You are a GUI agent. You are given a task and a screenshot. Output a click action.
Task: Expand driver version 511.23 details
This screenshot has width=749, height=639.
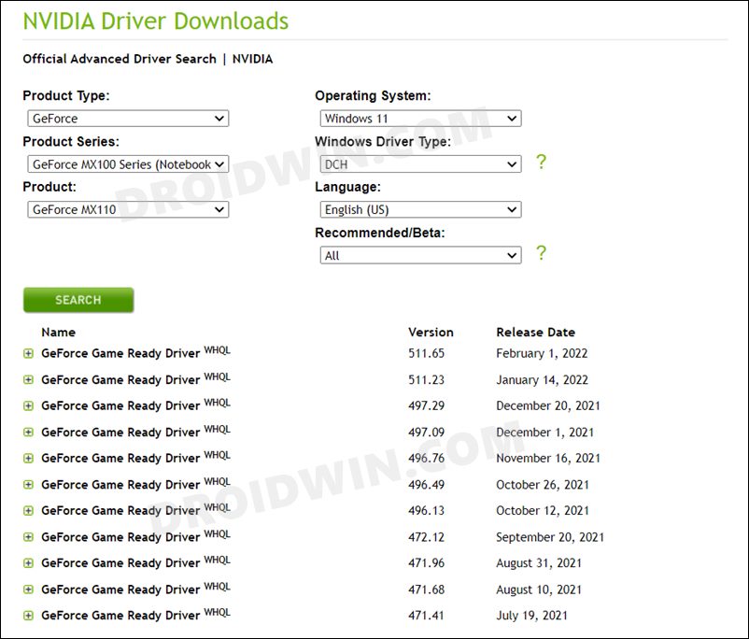tap(29, 380)
